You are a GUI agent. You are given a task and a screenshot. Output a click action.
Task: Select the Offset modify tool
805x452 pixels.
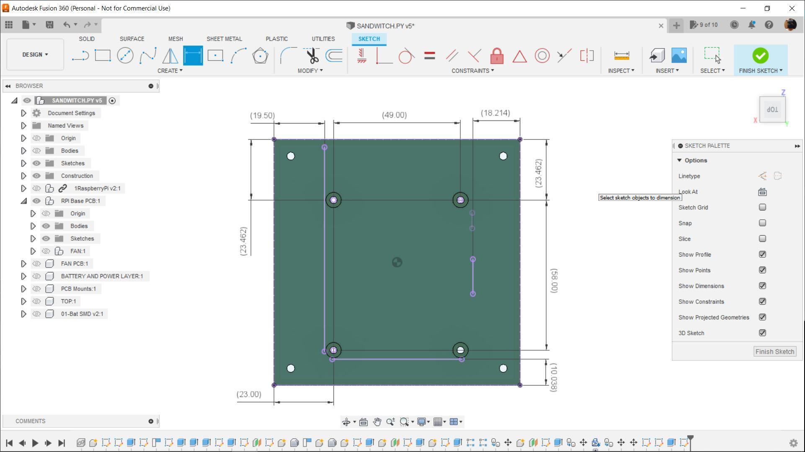click(334, 56)
